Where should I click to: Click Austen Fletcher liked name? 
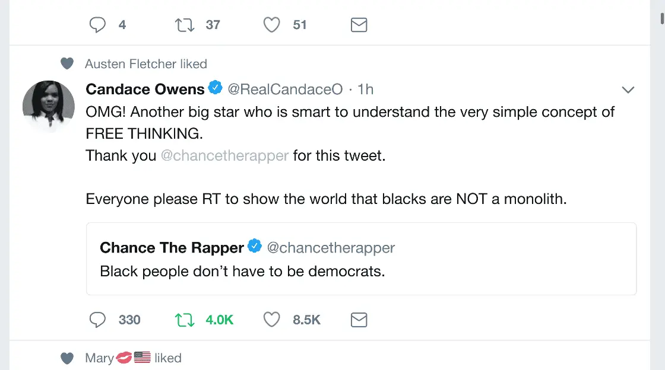pos(130,63)
